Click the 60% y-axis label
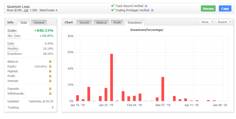236x119 pixels. point(71,52)
